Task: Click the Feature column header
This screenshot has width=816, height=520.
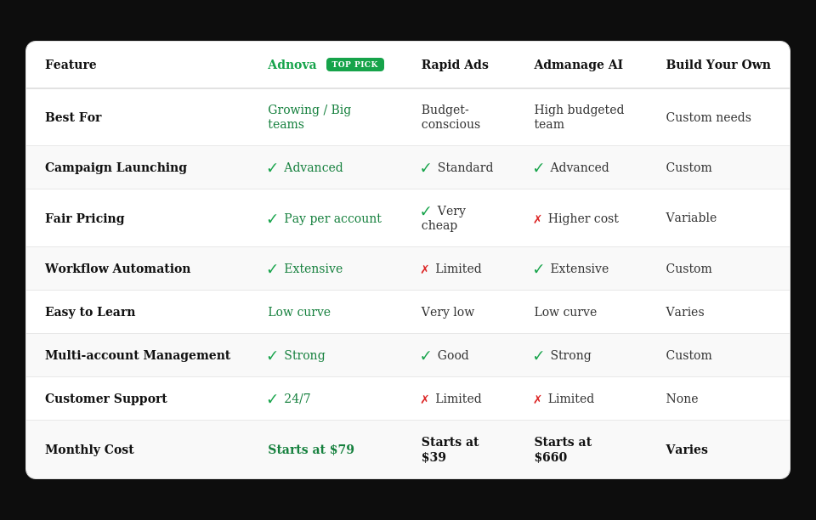Action: 71,65
